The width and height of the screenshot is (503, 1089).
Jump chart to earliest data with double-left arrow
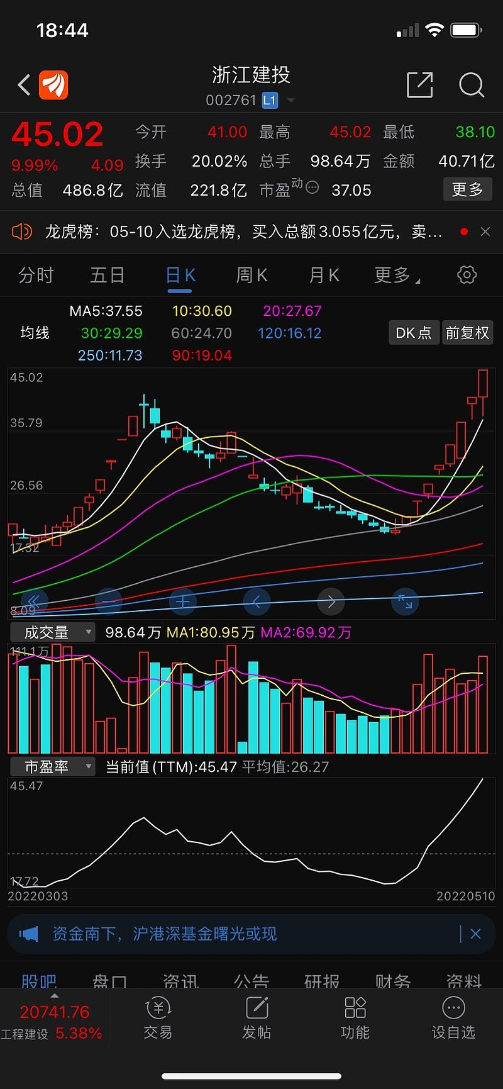pos(34,602)
